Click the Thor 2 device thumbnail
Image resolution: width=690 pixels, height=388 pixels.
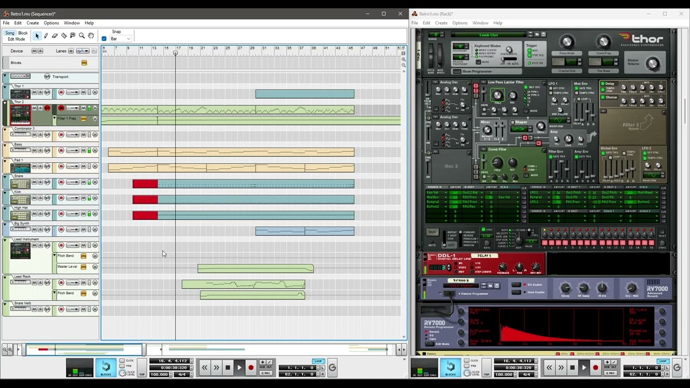coord(20,114)
